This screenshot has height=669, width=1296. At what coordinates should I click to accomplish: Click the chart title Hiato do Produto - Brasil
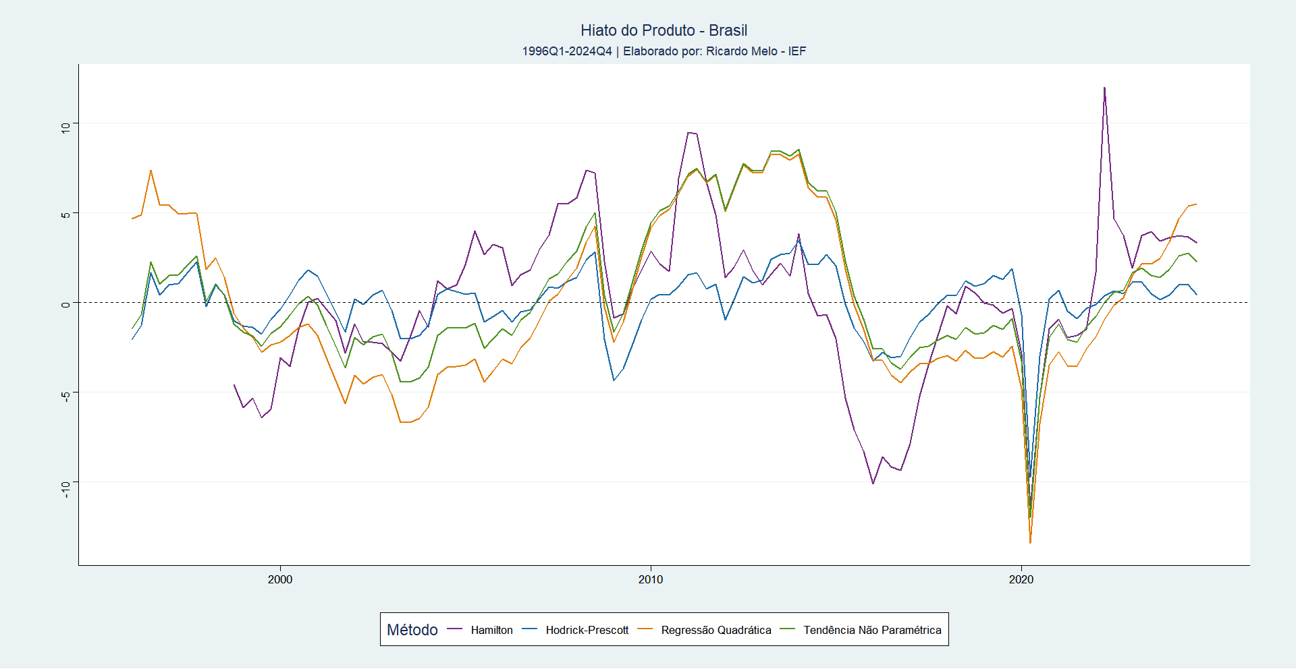tap(664, 30)
